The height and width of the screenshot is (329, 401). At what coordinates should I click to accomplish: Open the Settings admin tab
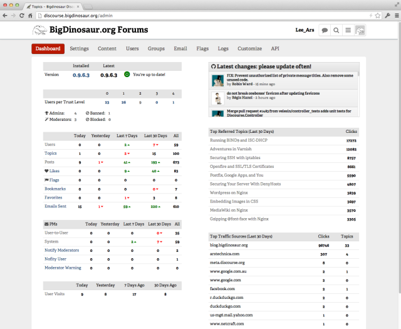pyautogui.click(x=80, y=49)
